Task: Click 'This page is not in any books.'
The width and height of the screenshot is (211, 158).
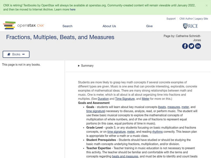Action: tap(21, 65)
